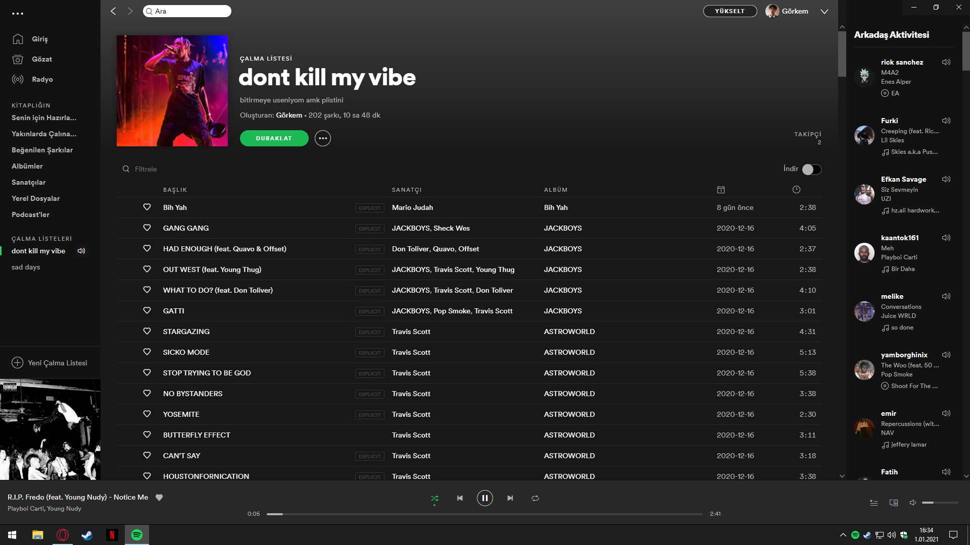This screenshot has height=545, width=970.
Task: Sort tracks by the duration clock column
Action: pos(796,190)
